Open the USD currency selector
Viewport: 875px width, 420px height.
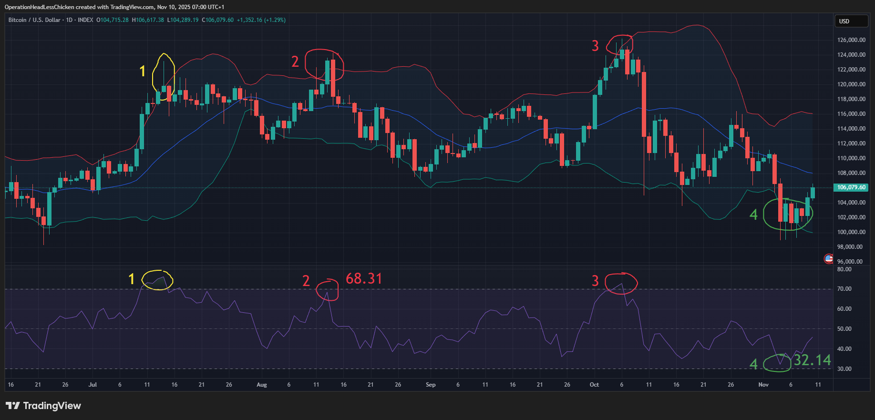coord(851,21)
